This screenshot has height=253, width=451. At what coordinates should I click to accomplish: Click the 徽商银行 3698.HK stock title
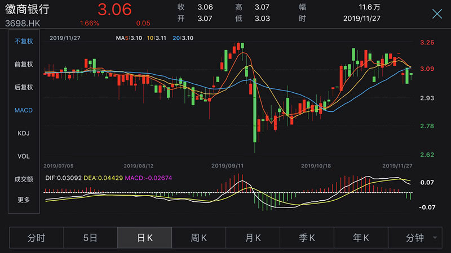tap(27, 16)
